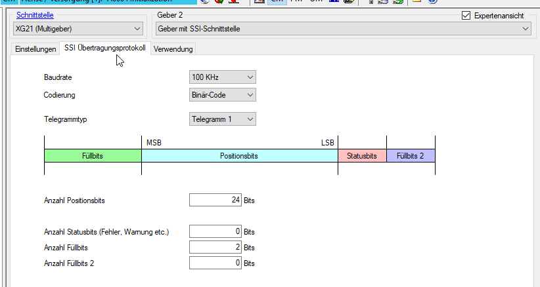Expand the Codierung Binär-Code dropdown
The width and height of the screenshot is (540, 287).
pos(222,95)
